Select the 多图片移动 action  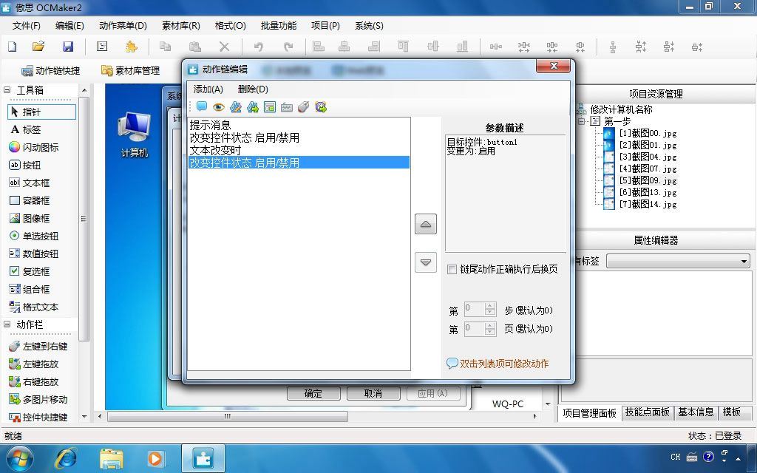click(x=38, y=399)
